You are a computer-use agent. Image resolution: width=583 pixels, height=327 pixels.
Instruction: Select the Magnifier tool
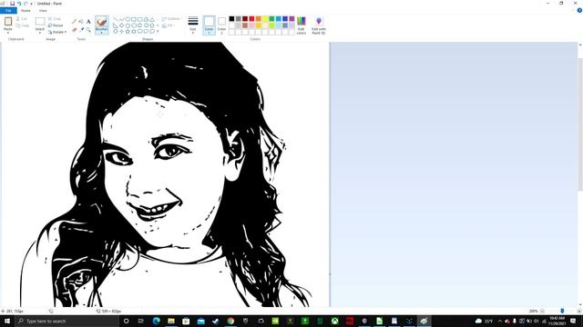tap(88, 30)
